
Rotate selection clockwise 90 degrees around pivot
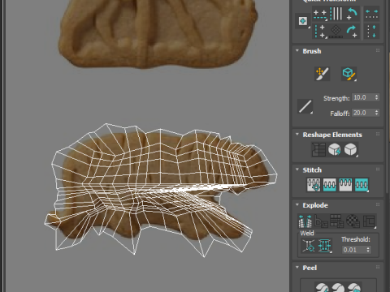pos(352,31)
